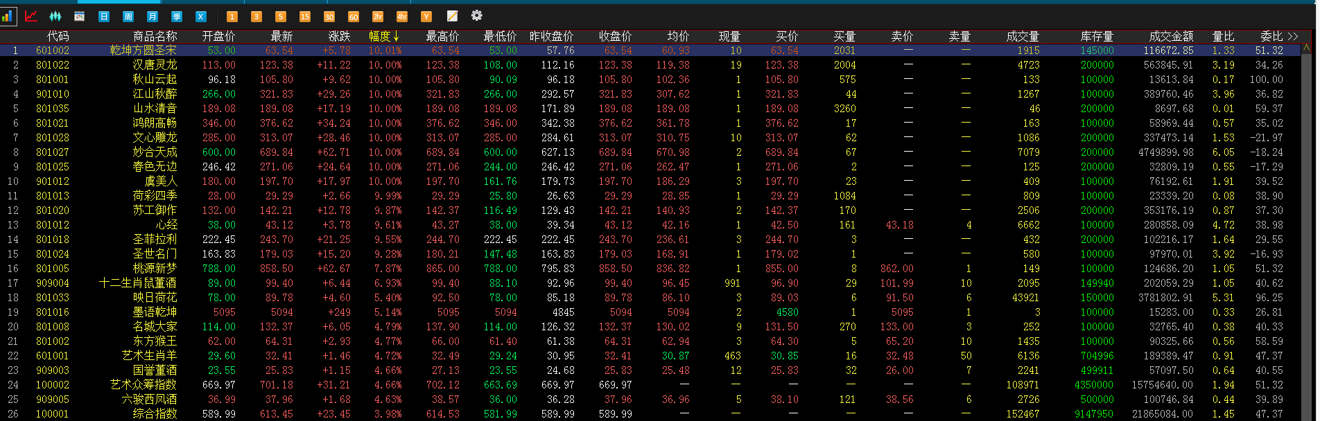Sort by the 最新 column header
Screen dimensions: 1320x421
tap(281, 36)
